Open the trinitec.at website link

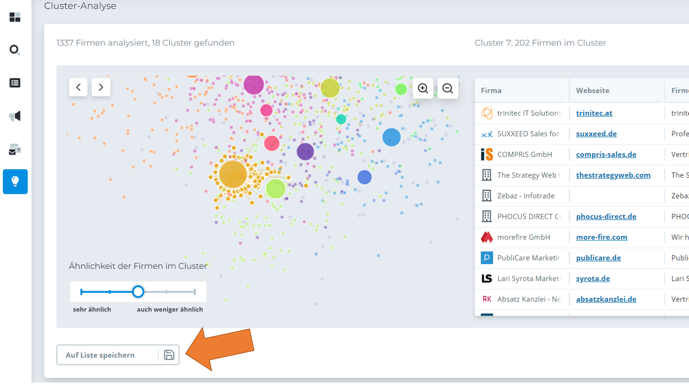[x=594, y=113]
